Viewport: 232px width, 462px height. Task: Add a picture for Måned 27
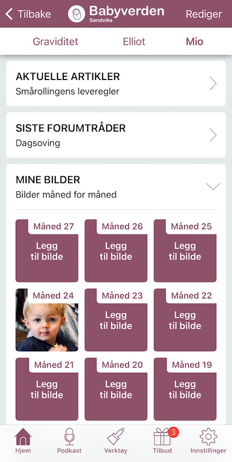[x=47, y=251]
